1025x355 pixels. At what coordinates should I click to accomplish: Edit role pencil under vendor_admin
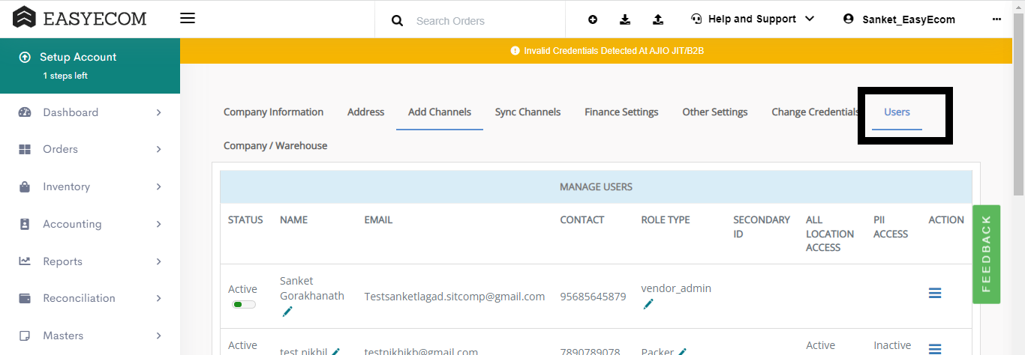point(648,304)
